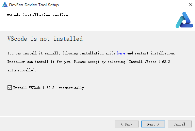Return with the Back button

[127, 124]
